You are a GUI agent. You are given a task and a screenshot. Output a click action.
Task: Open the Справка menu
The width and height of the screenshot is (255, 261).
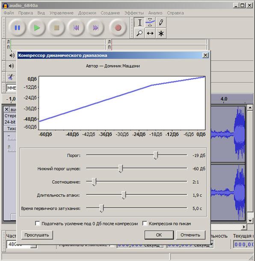pos(175,13)
